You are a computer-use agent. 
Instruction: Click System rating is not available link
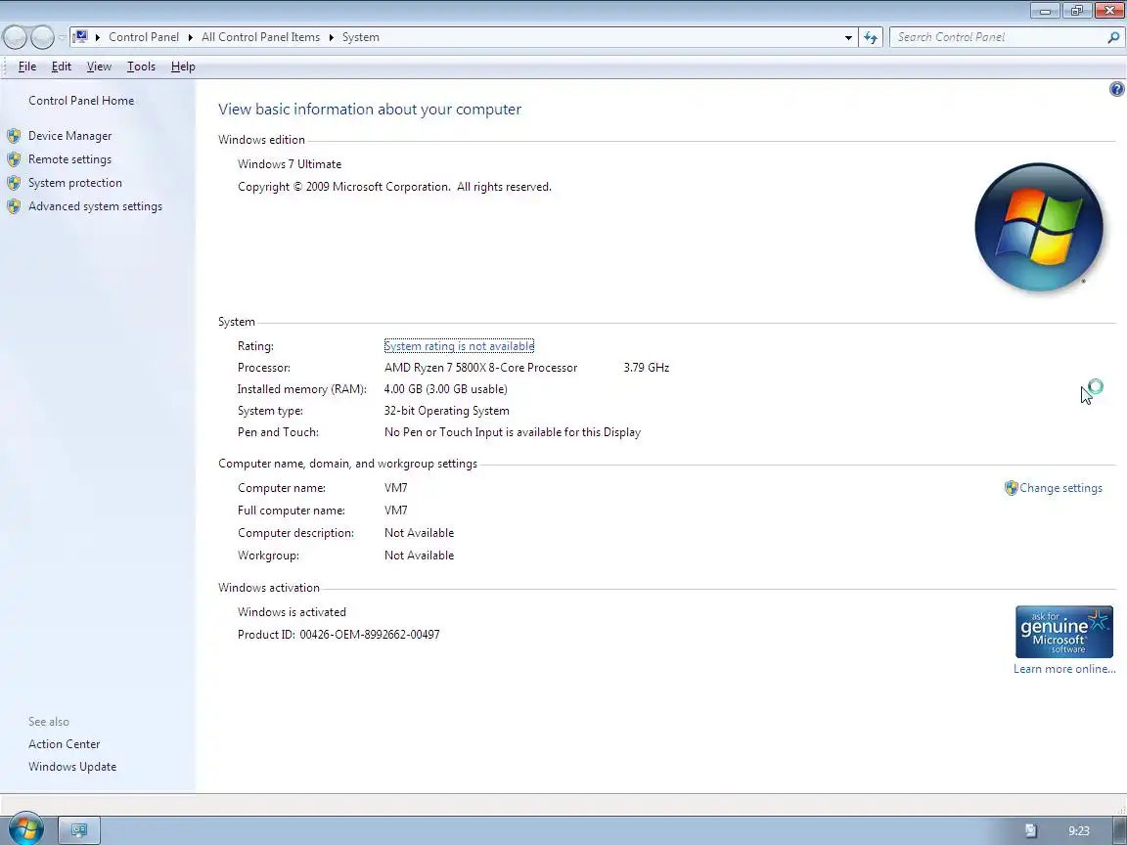coord(459,346)
